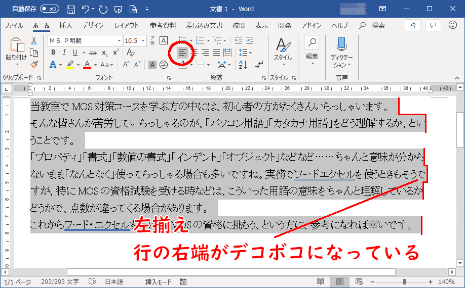Click the paste clipboard icon
The width and height of the screenshot is (465, 288).
(17, 45)
